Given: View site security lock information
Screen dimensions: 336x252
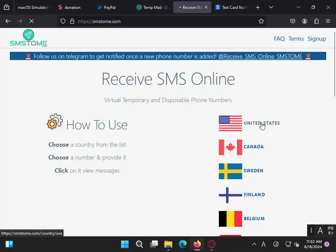Looking at the screenshot, I should click(x=72, y=21).
